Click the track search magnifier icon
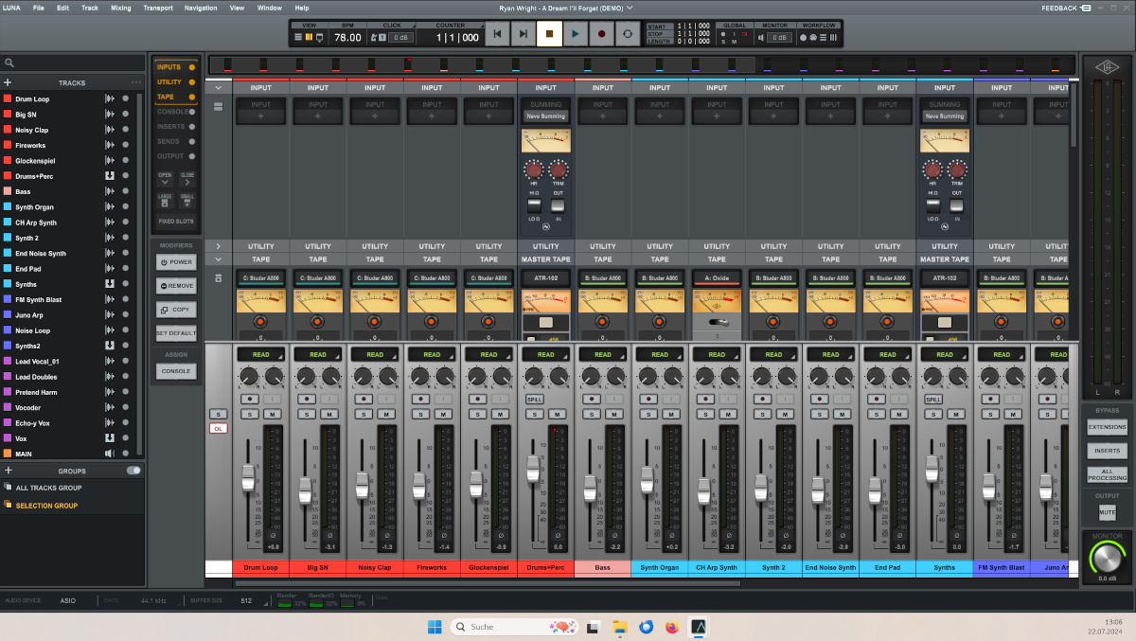The width and height of the screenshot is (1136, 641). [9, 63]
